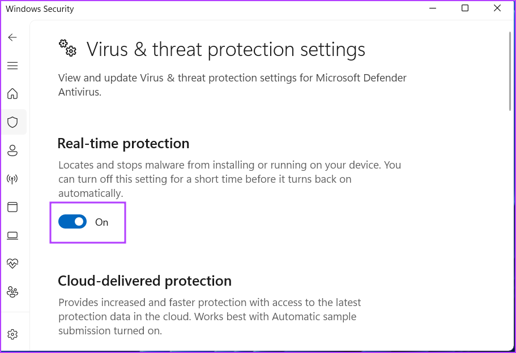Screen dimensions: 516x353
Task: Open Family options icon
Action: pyautogui.click(x=12, y=292)
